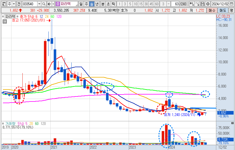Click the trading volume 3,550,285 value
Viewport: 235px width, 150px height.
(61, 11)
